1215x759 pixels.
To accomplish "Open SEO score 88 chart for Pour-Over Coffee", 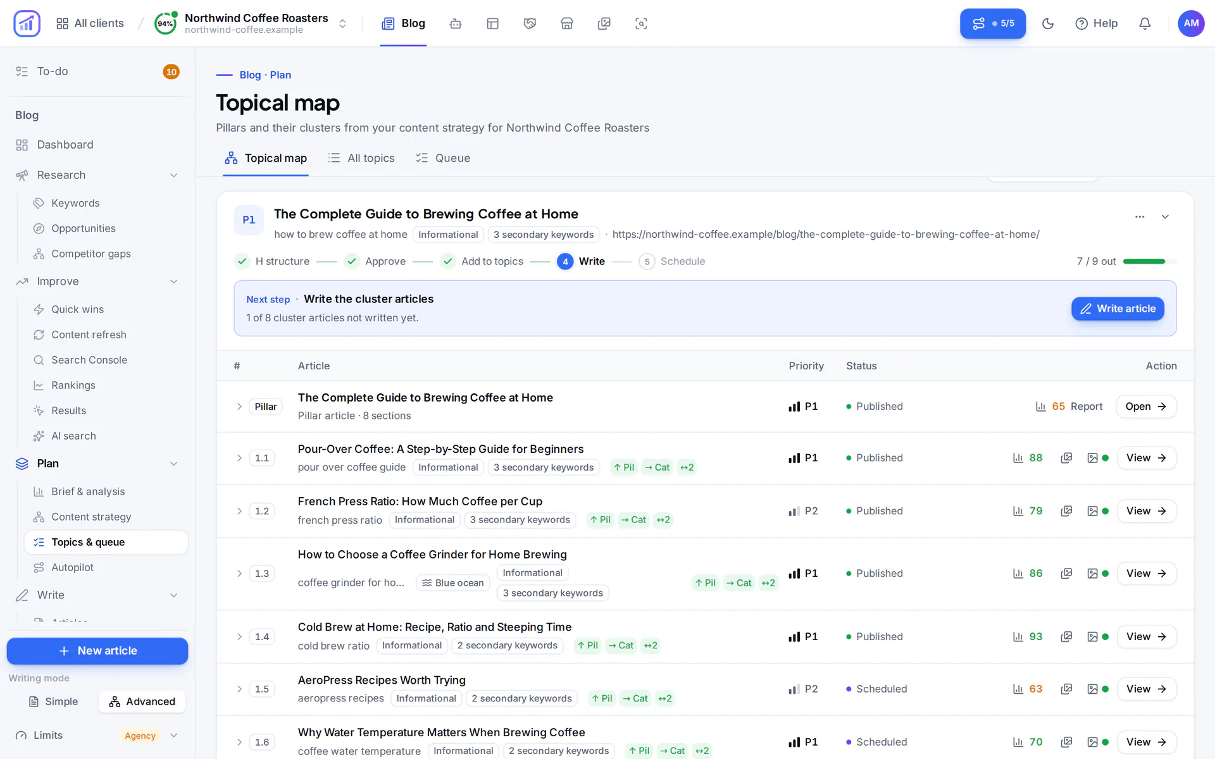I will 1028,458.
